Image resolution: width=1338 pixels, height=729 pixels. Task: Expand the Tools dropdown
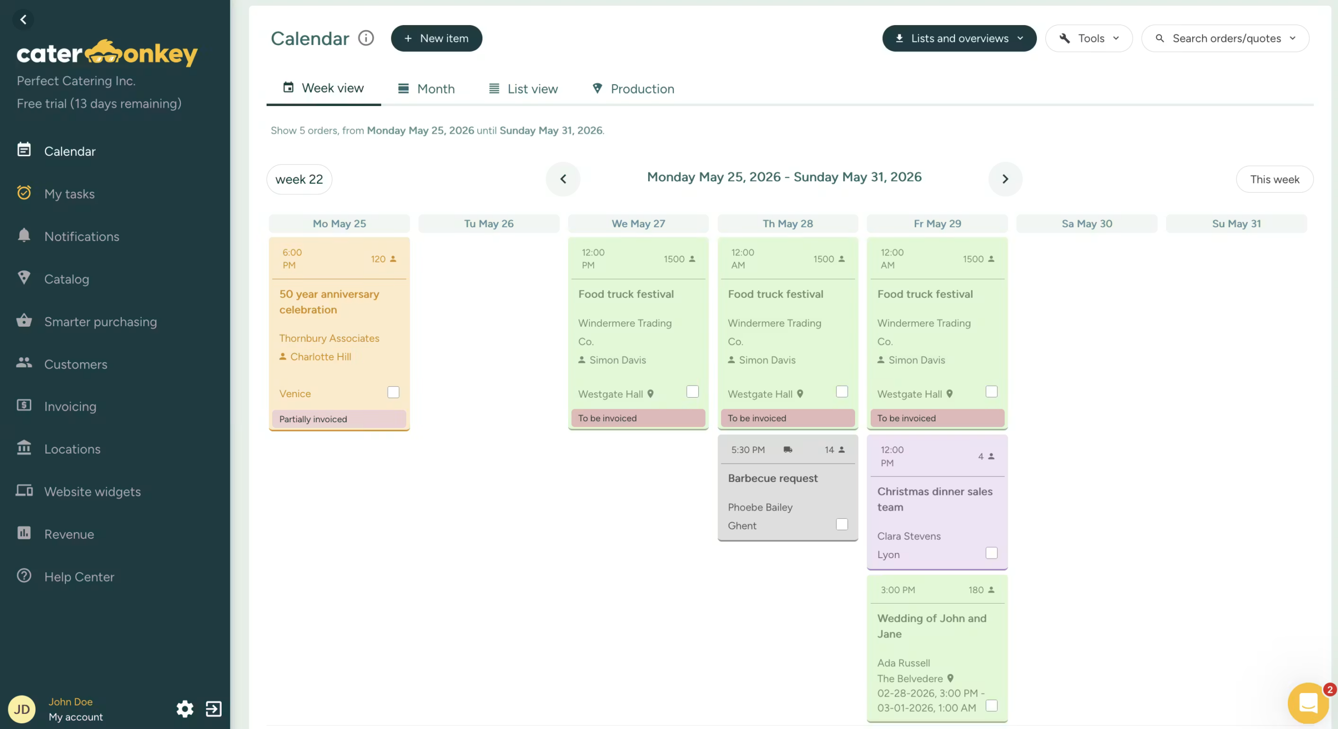coord(1089,38)
